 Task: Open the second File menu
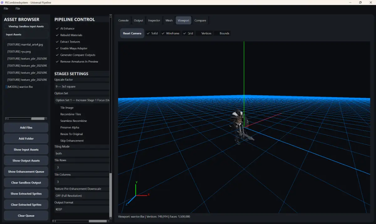pyautogui.click(x=18, y=8)
